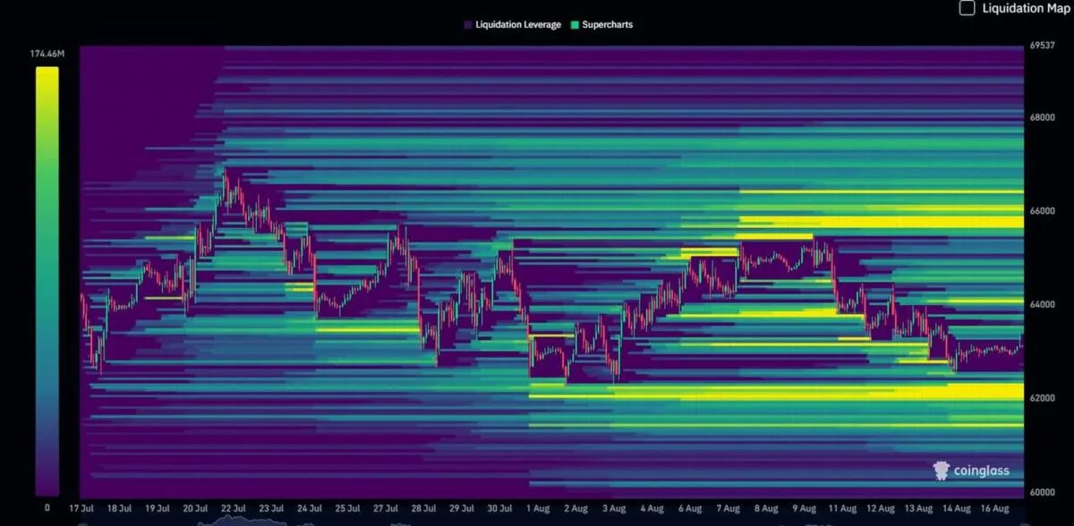Click the yellow top of color scale
Viewport: 1074px width, 526px height.
pyautogui.click(x=47, y=76)
